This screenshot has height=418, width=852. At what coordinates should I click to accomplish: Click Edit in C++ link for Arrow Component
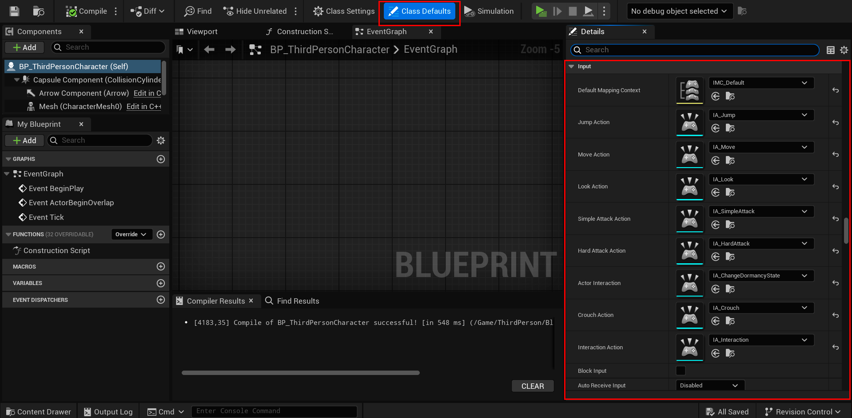147,93
